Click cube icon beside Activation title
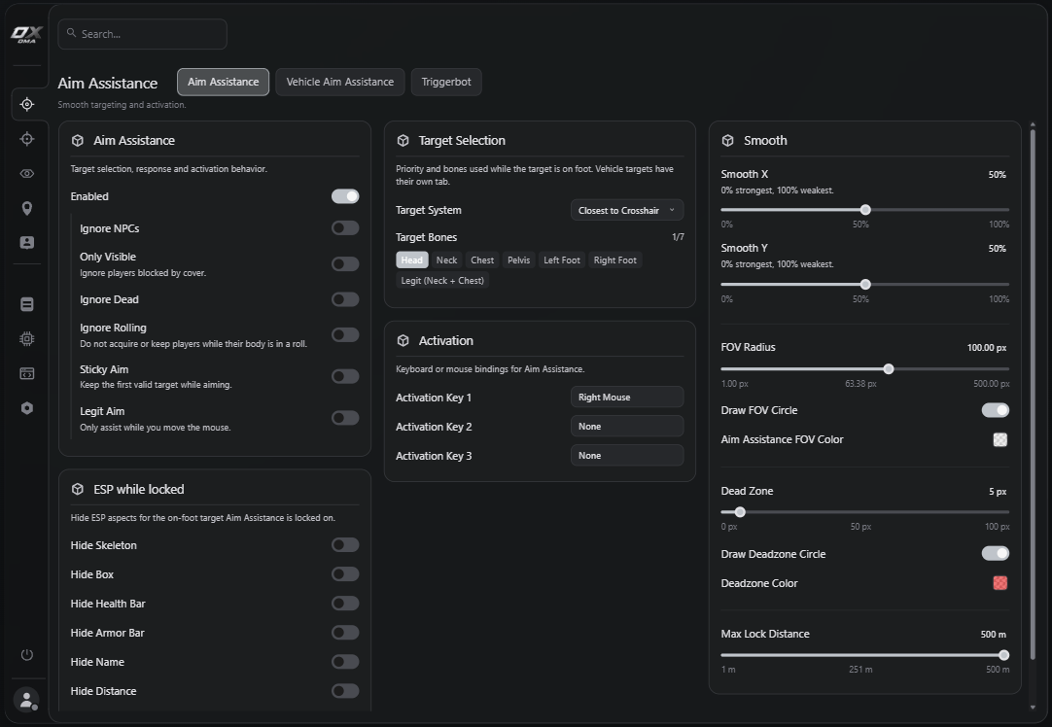Screen dimensions: 1052x727 [403, 341]
